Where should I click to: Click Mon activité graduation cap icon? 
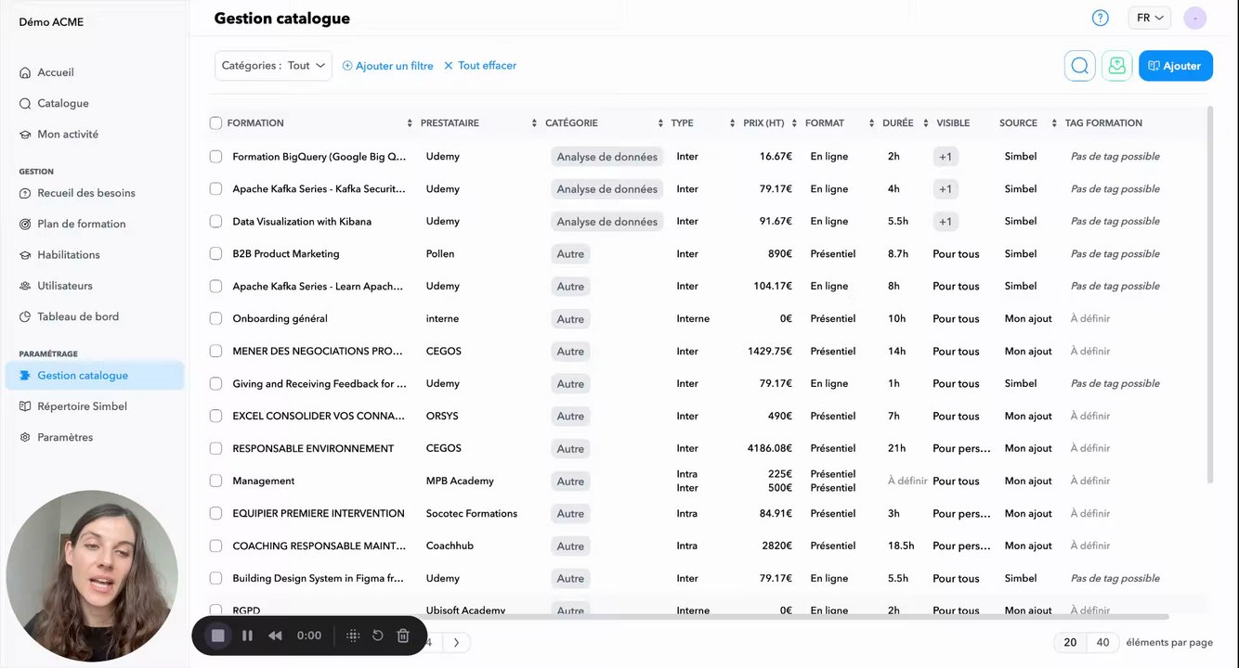tap(26, 135)
